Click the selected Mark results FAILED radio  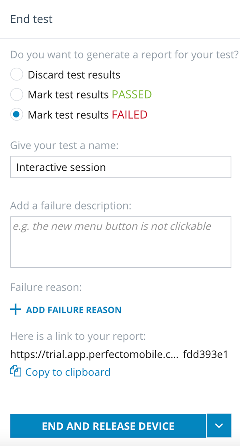tap(17, 115)
